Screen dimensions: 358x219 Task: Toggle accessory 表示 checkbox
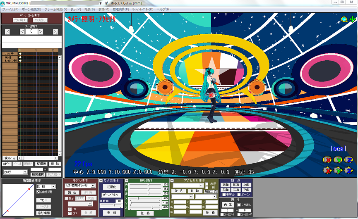[x=207, y=184]
